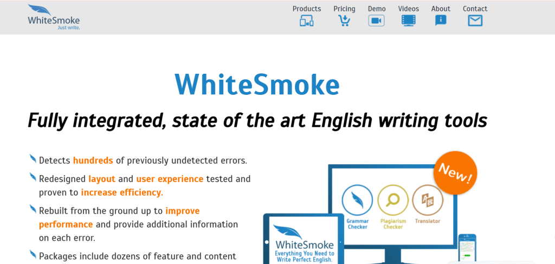The height and width of the screenshot is (264, 555).
Task: Click the 'Grammar Checker' label text
Action: (358, 224)
